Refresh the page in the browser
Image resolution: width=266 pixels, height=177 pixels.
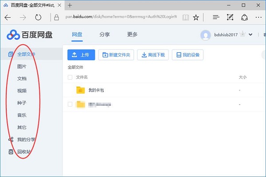point(38,18)
